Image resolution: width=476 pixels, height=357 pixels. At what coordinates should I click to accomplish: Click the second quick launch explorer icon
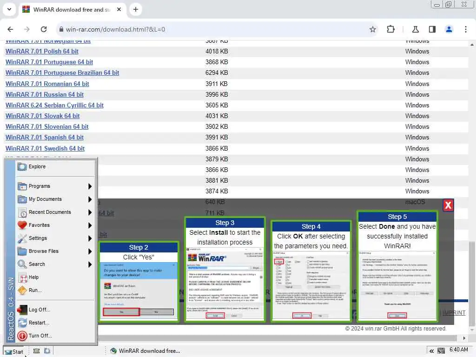click(x=47, y=351)
